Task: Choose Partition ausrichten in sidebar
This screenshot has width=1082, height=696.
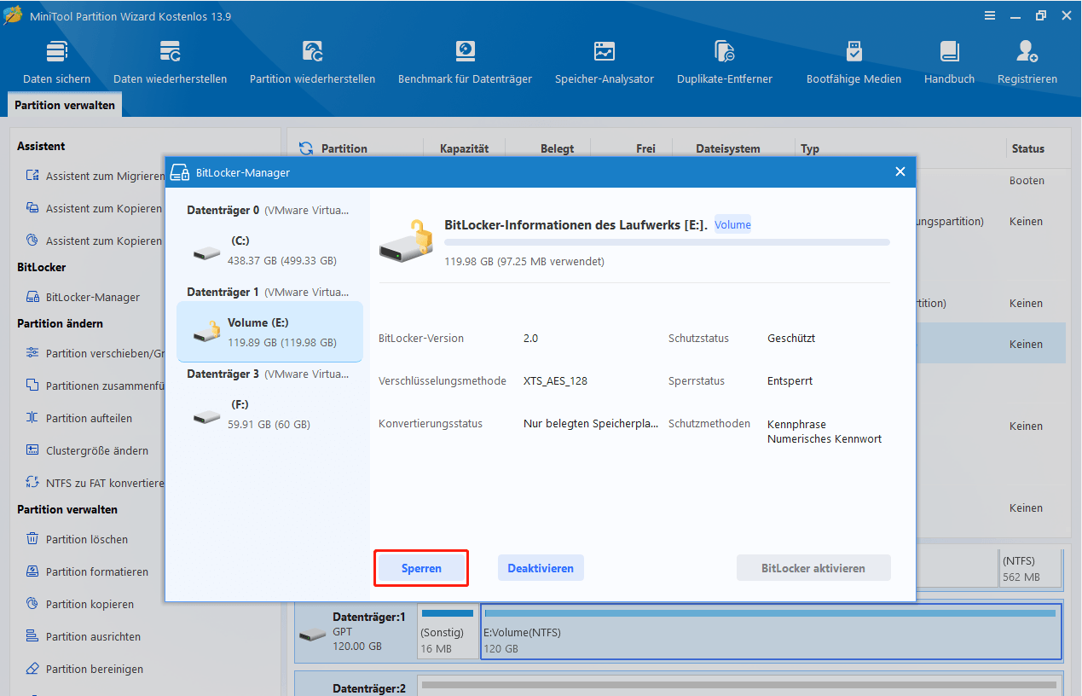Action: (x=83, y=636)
